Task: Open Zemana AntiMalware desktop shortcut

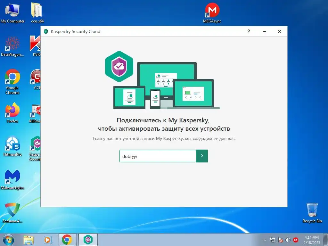Action: 12,213
